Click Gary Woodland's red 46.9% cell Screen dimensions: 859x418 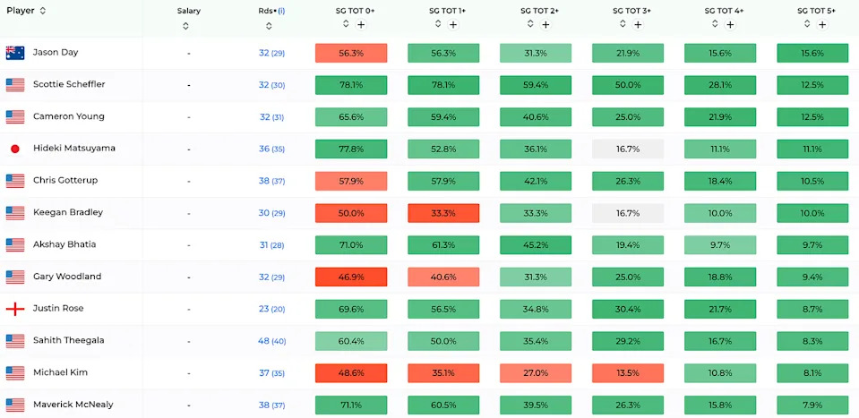pos(351,277)
